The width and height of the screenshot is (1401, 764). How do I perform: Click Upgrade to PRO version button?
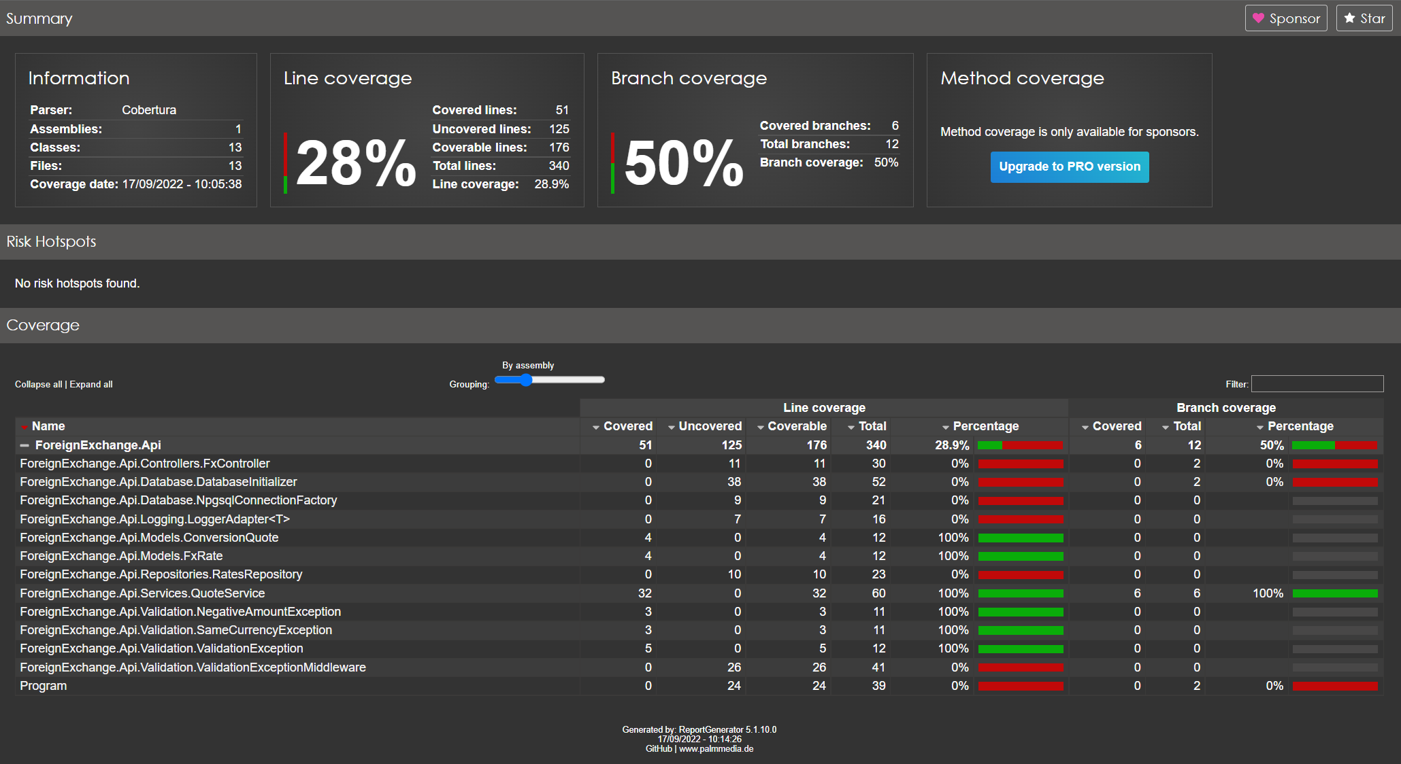click(1069, 167)
